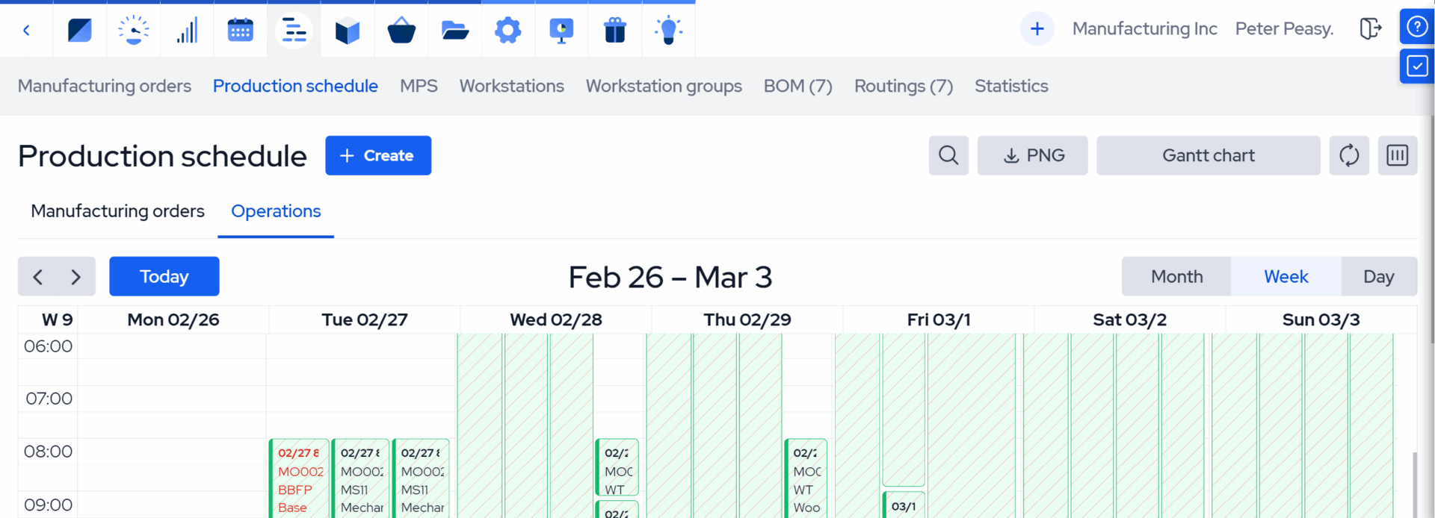Select the Stock cube module icon
The height and width of the screenshot is (518, 1435).
click(347, 29)
